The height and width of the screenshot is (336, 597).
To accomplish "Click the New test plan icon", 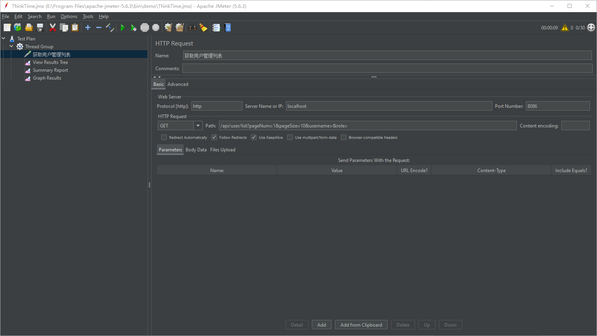I will click(7, 27).
